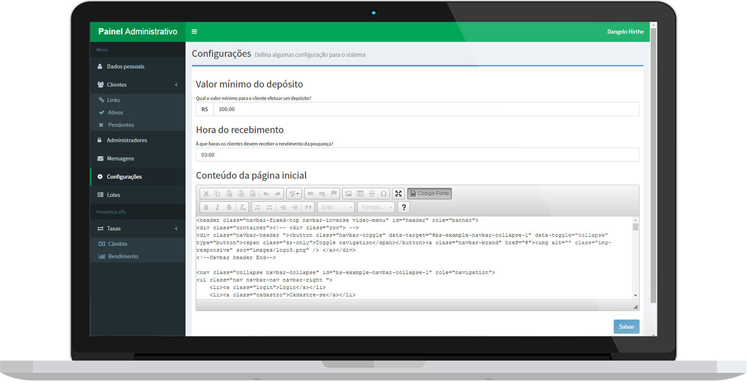The width and height of the screenshot is (747, 383).
Task: Click the Painel Administrativo logo
Action: coord(138,31)
